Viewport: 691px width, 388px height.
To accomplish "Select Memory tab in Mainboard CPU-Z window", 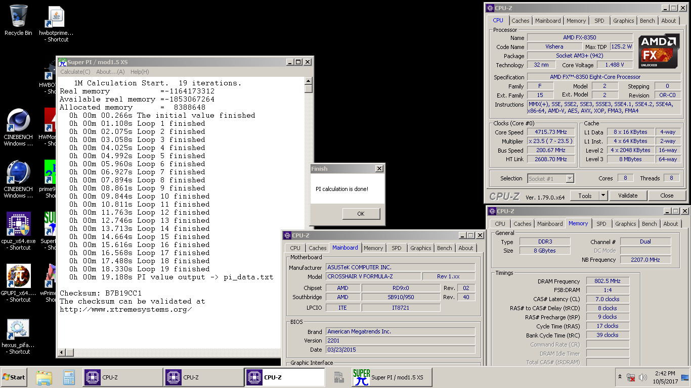I will (x=373, y=248).
